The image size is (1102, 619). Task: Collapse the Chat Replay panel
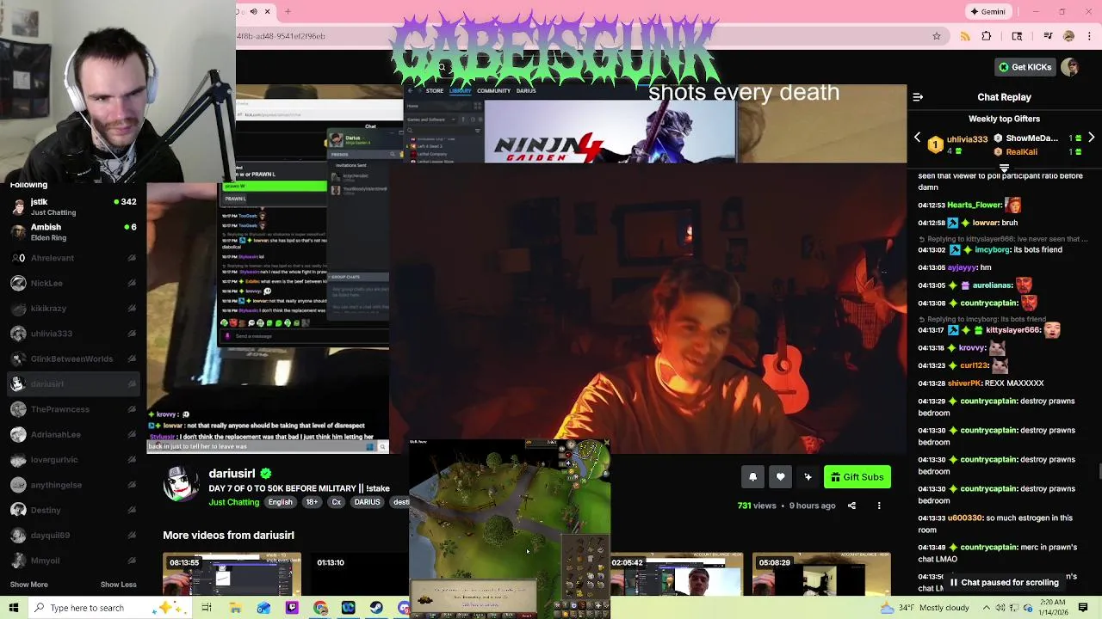[x=918, y=97]
